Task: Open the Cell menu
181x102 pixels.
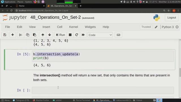Action: click(x=60, y=27)
